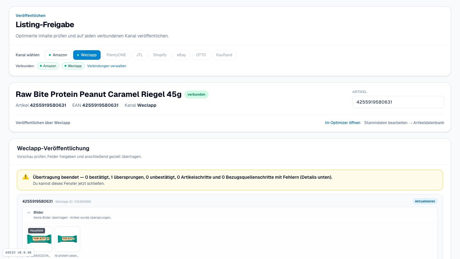Click the Kanal Weclapp info text
The image size is (460, 259).
point(140,105)
